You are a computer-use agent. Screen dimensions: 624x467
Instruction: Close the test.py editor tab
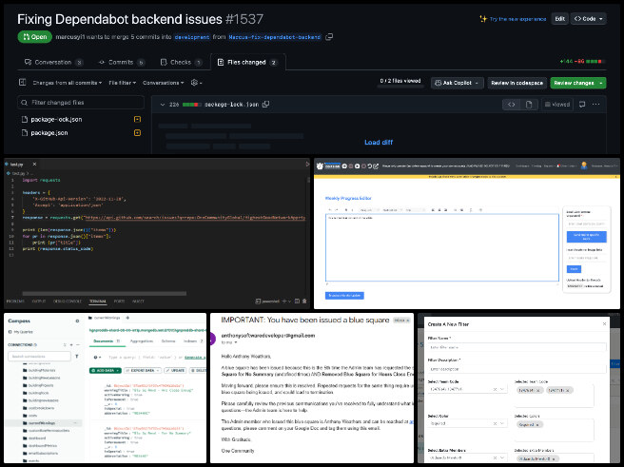(34, 164)
